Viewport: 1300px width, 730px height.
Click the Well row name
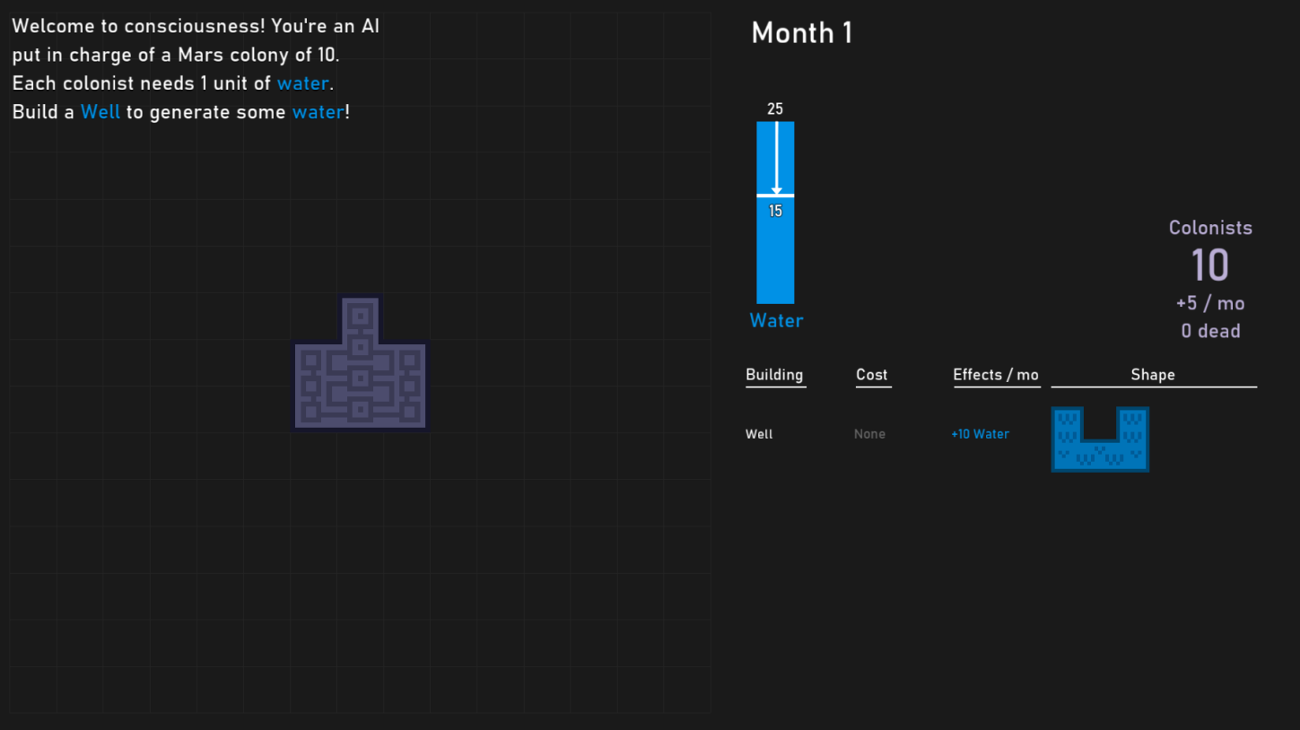tap(759, 434)
